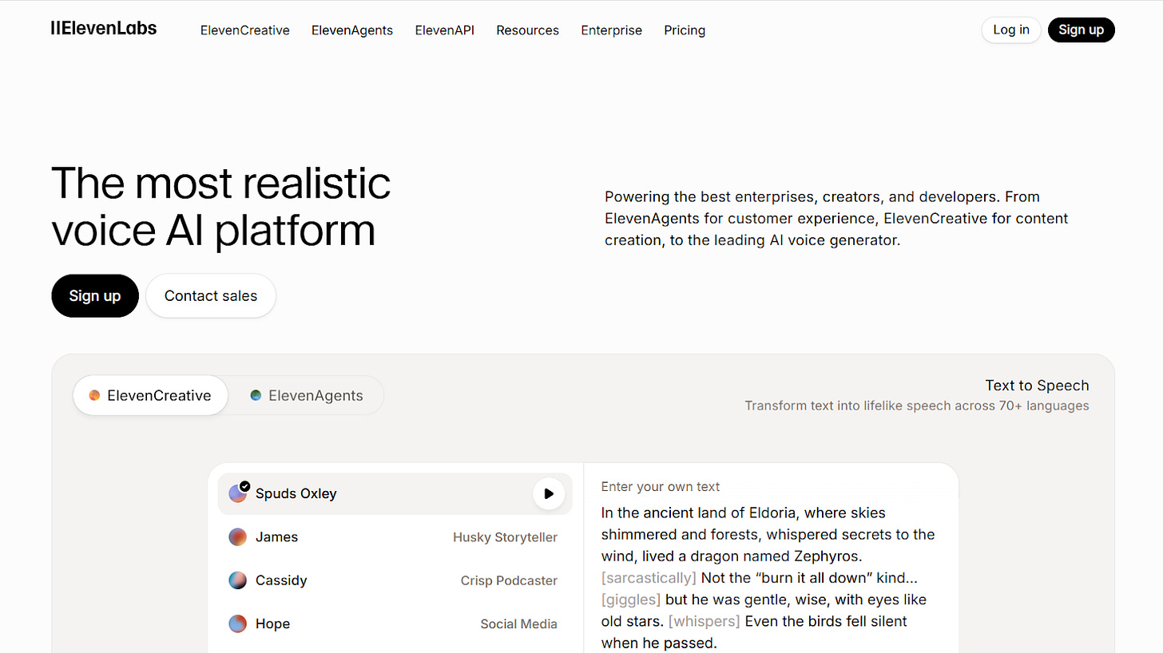Click the "The most realistic voice AI platform" headline
This screenshot has height=653, width=1163.
[220, 207]
